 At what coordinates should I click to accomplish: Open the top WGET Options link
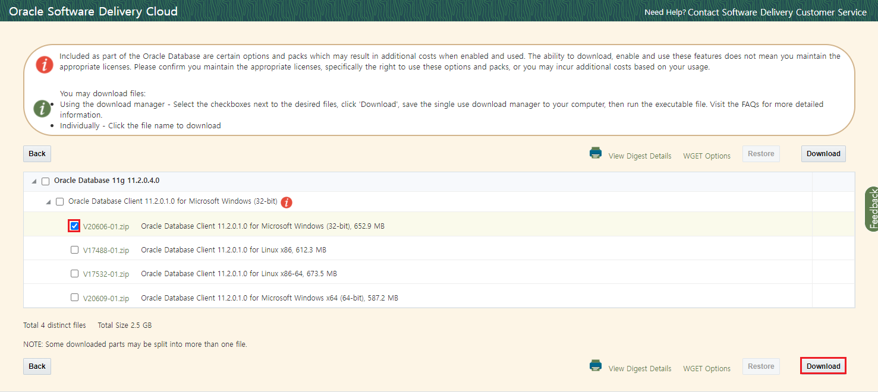tap(707, 156)
